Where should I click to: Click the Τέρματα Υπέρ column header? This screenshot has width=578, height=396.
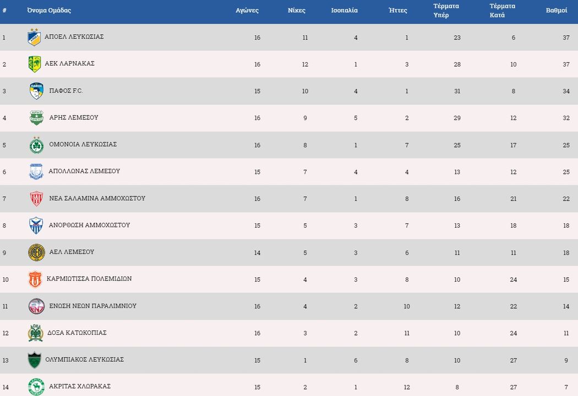pyautogui.click(x=446, y=10)
